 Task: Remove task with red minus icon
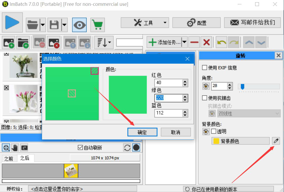tap(194, 42)
